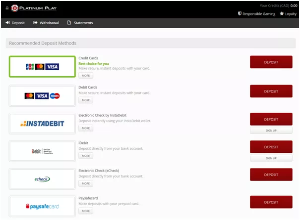Expand MORE under Electronic Check (eCheck)
The height and width of the screenshot is (220, 300).
tap(86, 183)
